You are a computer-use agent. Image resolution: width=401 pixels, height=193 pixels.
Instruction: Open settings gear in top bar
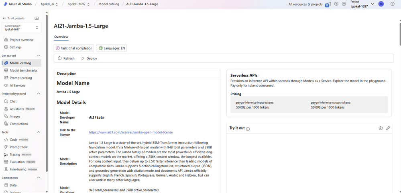coord(336,4)
